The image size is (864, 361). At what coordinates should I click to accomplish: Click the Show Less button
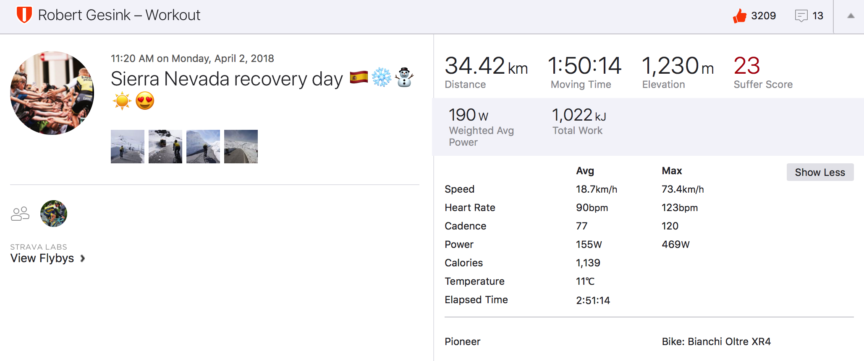point(819,172)
